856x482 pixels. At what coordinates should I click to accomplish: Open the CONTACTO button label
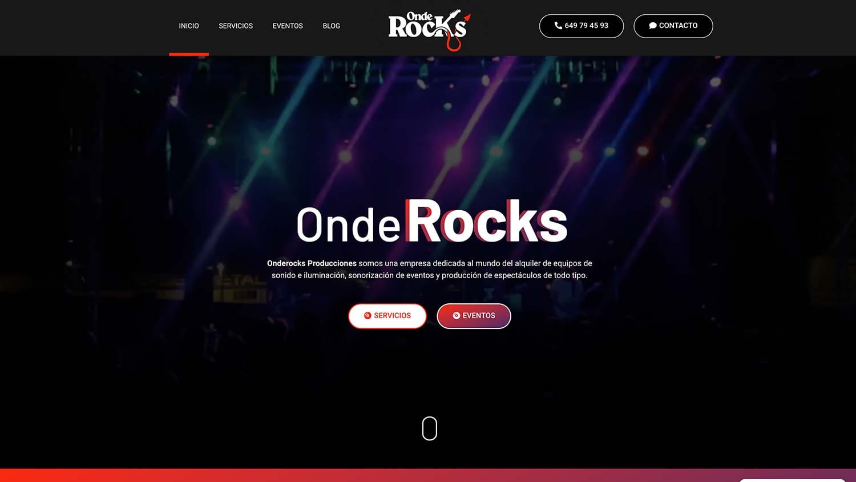pyautogui.click(x=678, y=26)
